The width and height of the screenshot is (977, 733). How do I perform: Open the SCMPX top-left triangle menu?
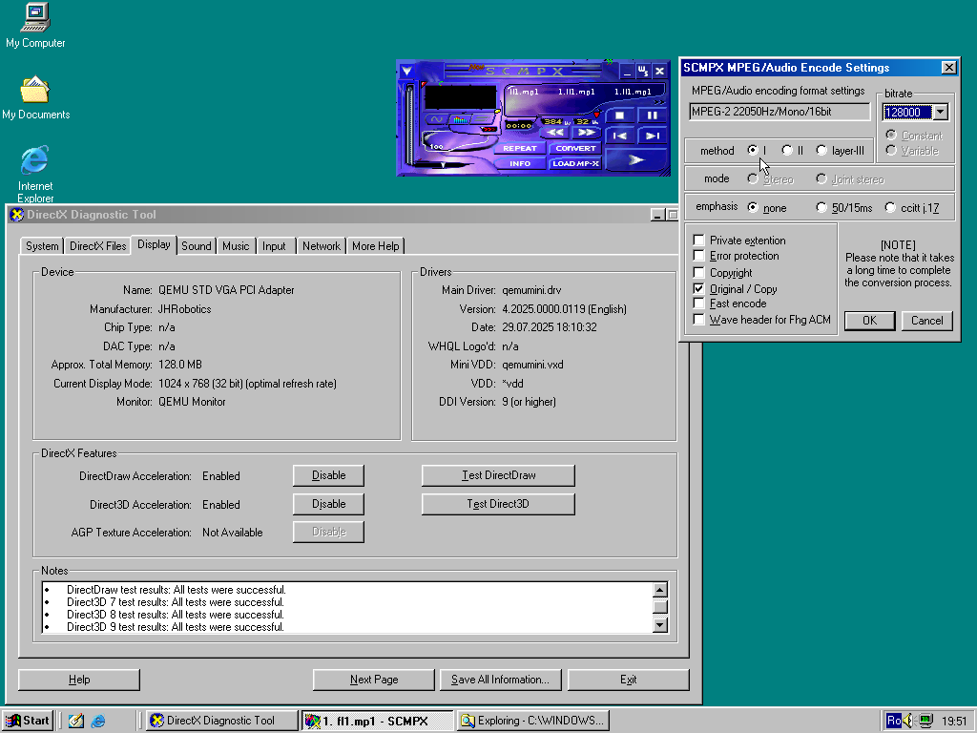coord(407,71)
